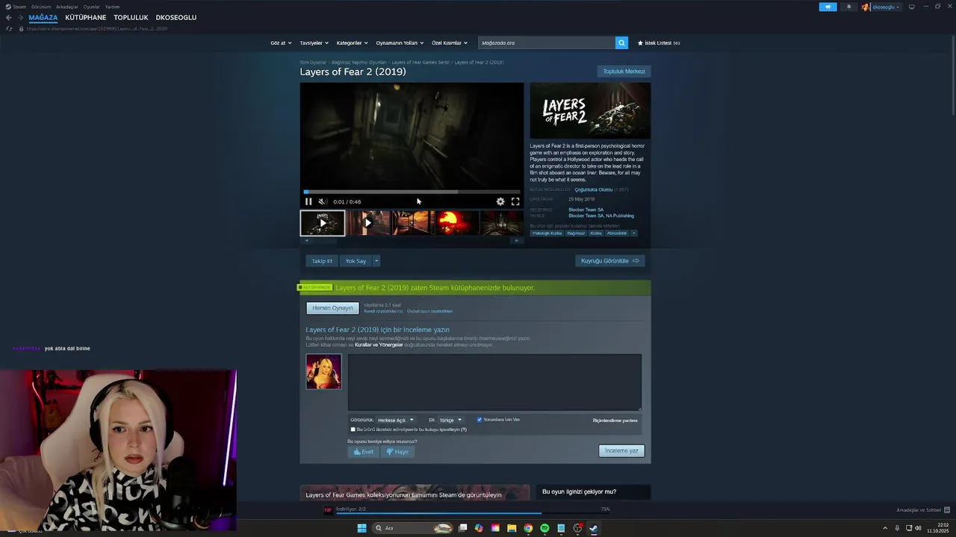Open the TOPLULUK tab
Image resolution: width=956 pixels, height=537 pixels.
point(131,17)
